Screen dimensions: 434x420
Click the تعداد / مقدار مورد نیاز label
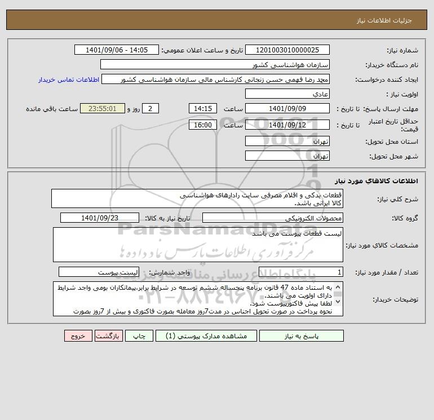pyautogui.click(x=387, y=273)
